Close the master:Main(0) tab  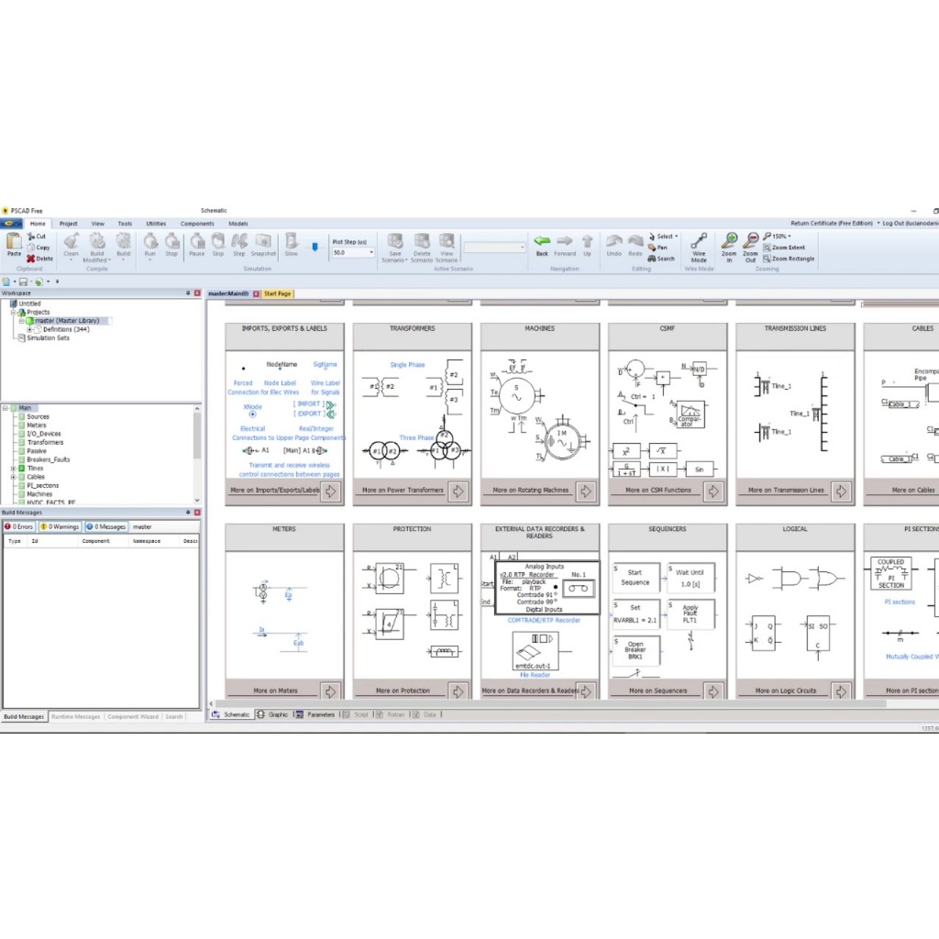pyautogui.click(x=257, y=293)
